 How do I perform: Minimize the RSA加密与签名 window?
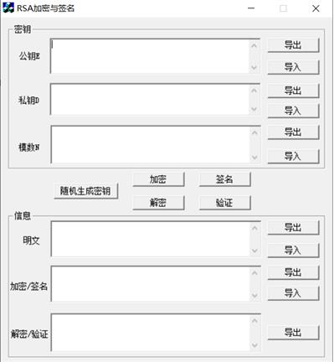(251, 8)
